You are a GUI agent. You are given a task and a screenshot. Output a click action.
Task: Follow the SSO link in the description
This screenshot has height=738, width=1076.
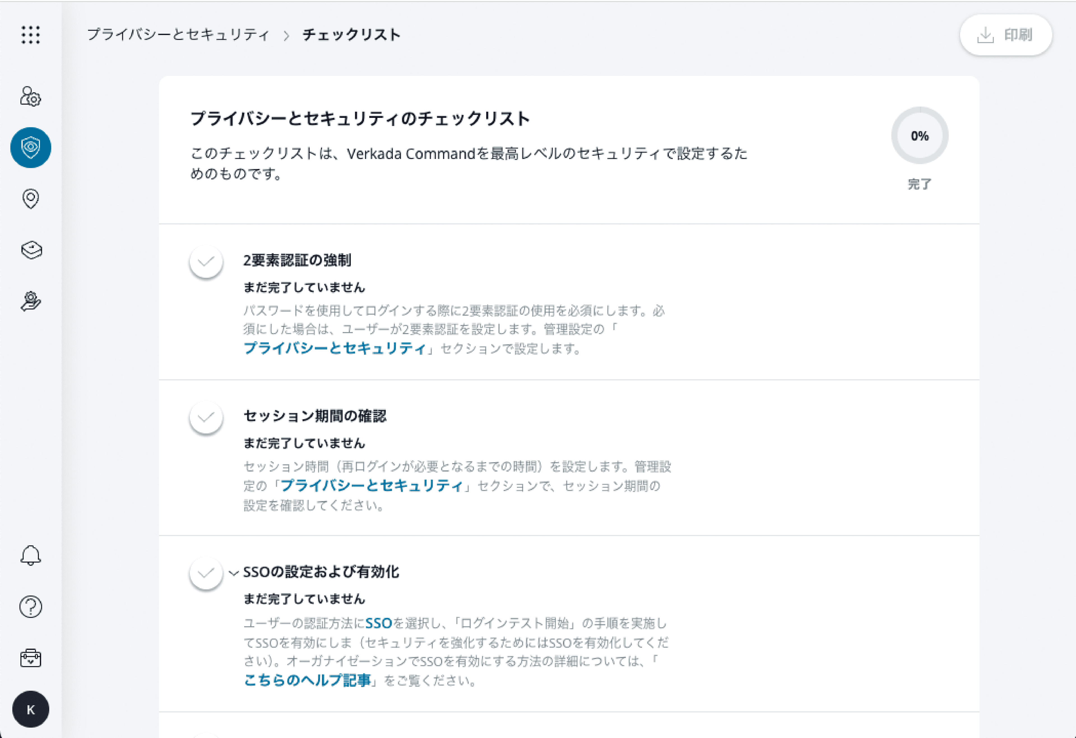[x=378, y=623]
